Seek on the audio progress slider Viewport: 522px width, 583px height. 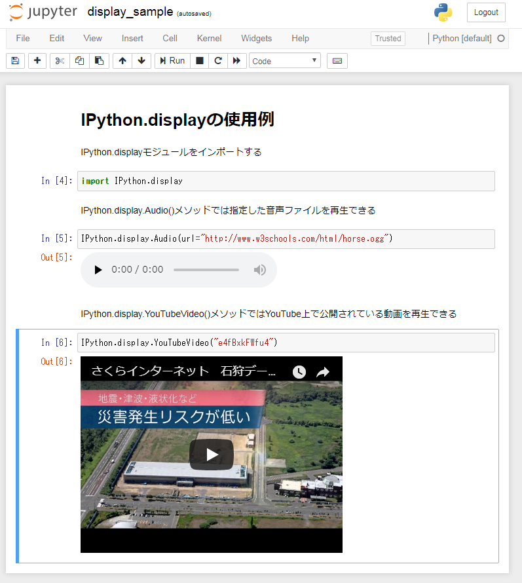point(206,270)
